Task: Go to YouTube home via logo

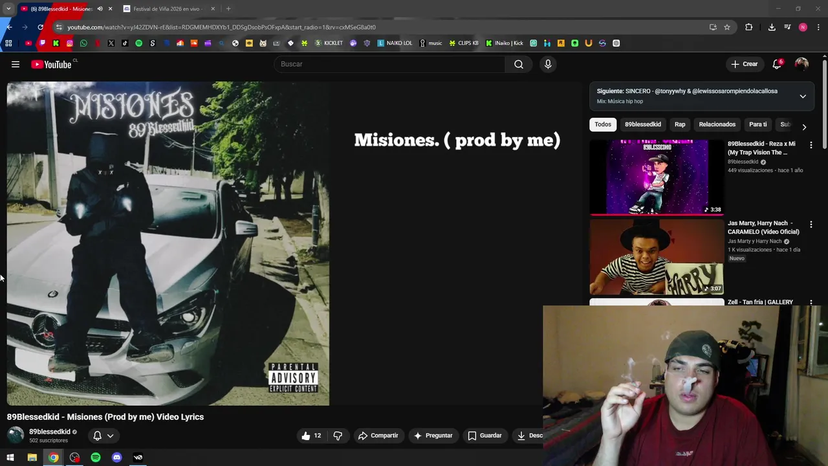Action: (51, 64)
